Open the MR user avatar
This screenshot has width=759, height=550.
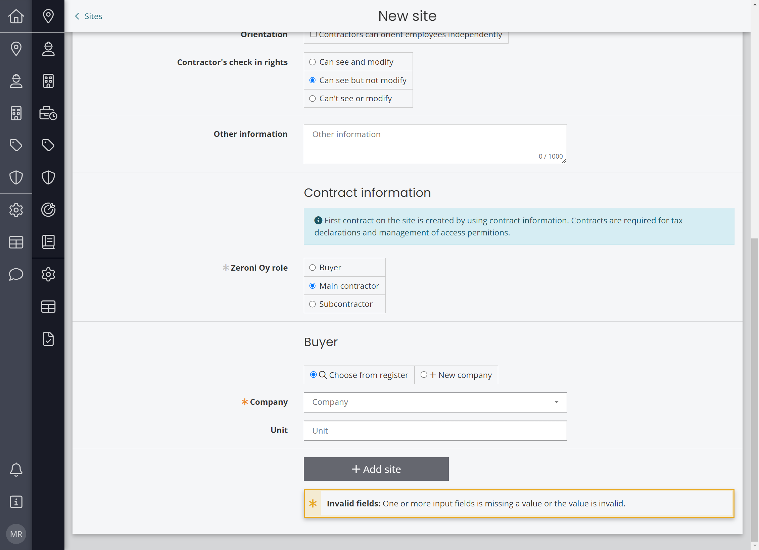tap(16, 534)
